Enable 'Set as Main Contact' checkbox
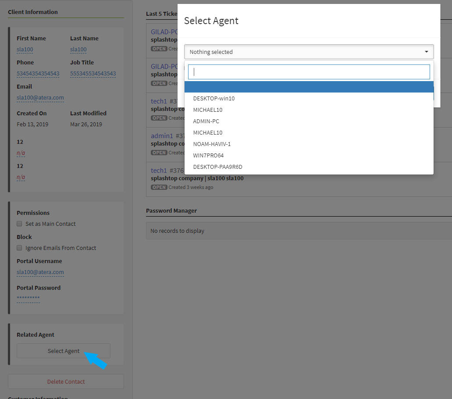The width and height of the screenshot is (452, 399). click(x=19, y=224)
